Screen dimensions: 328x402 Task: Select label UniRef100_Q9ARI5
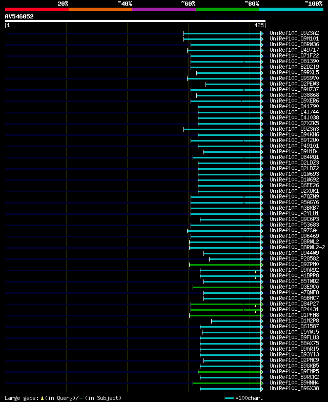coord(294,349)
